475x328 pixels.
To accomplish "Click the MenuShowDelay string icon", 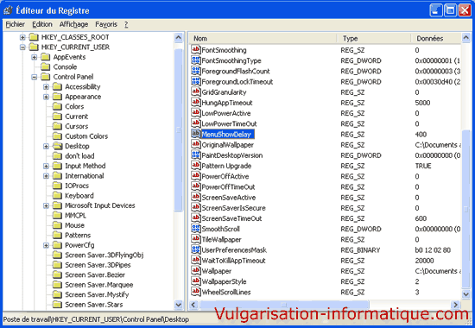I will click(196, 134).
